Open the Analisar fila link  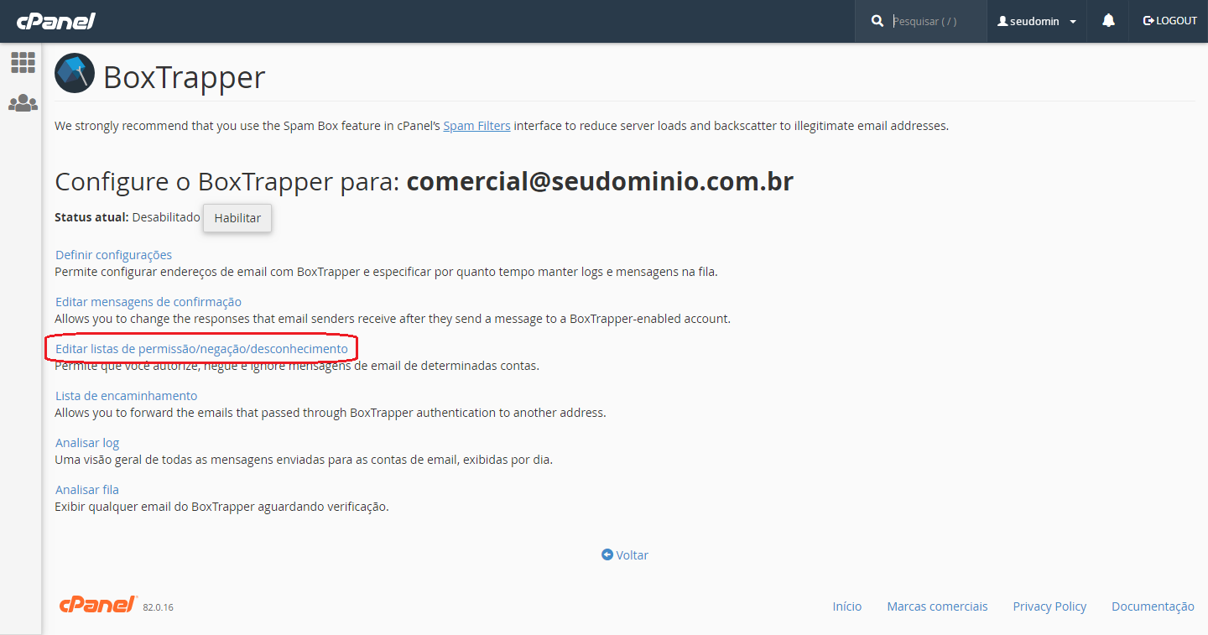pos(87,490)
